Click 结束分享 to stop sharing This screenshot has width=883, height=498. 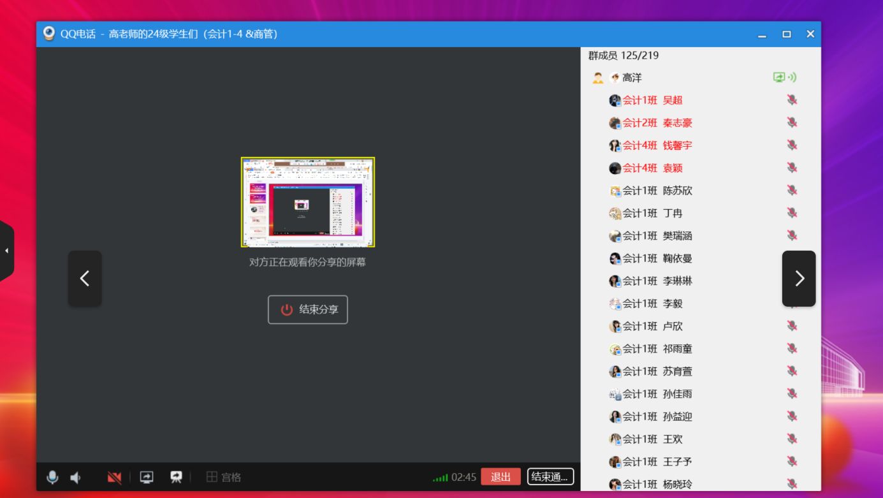[x=308, y=310]
